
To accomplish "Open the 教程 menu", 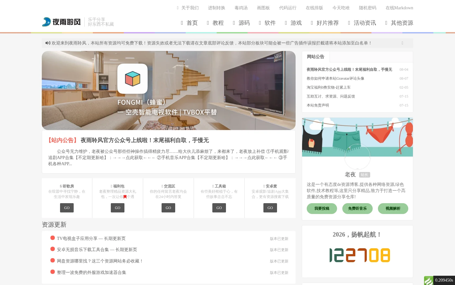I will coord(215,23).
